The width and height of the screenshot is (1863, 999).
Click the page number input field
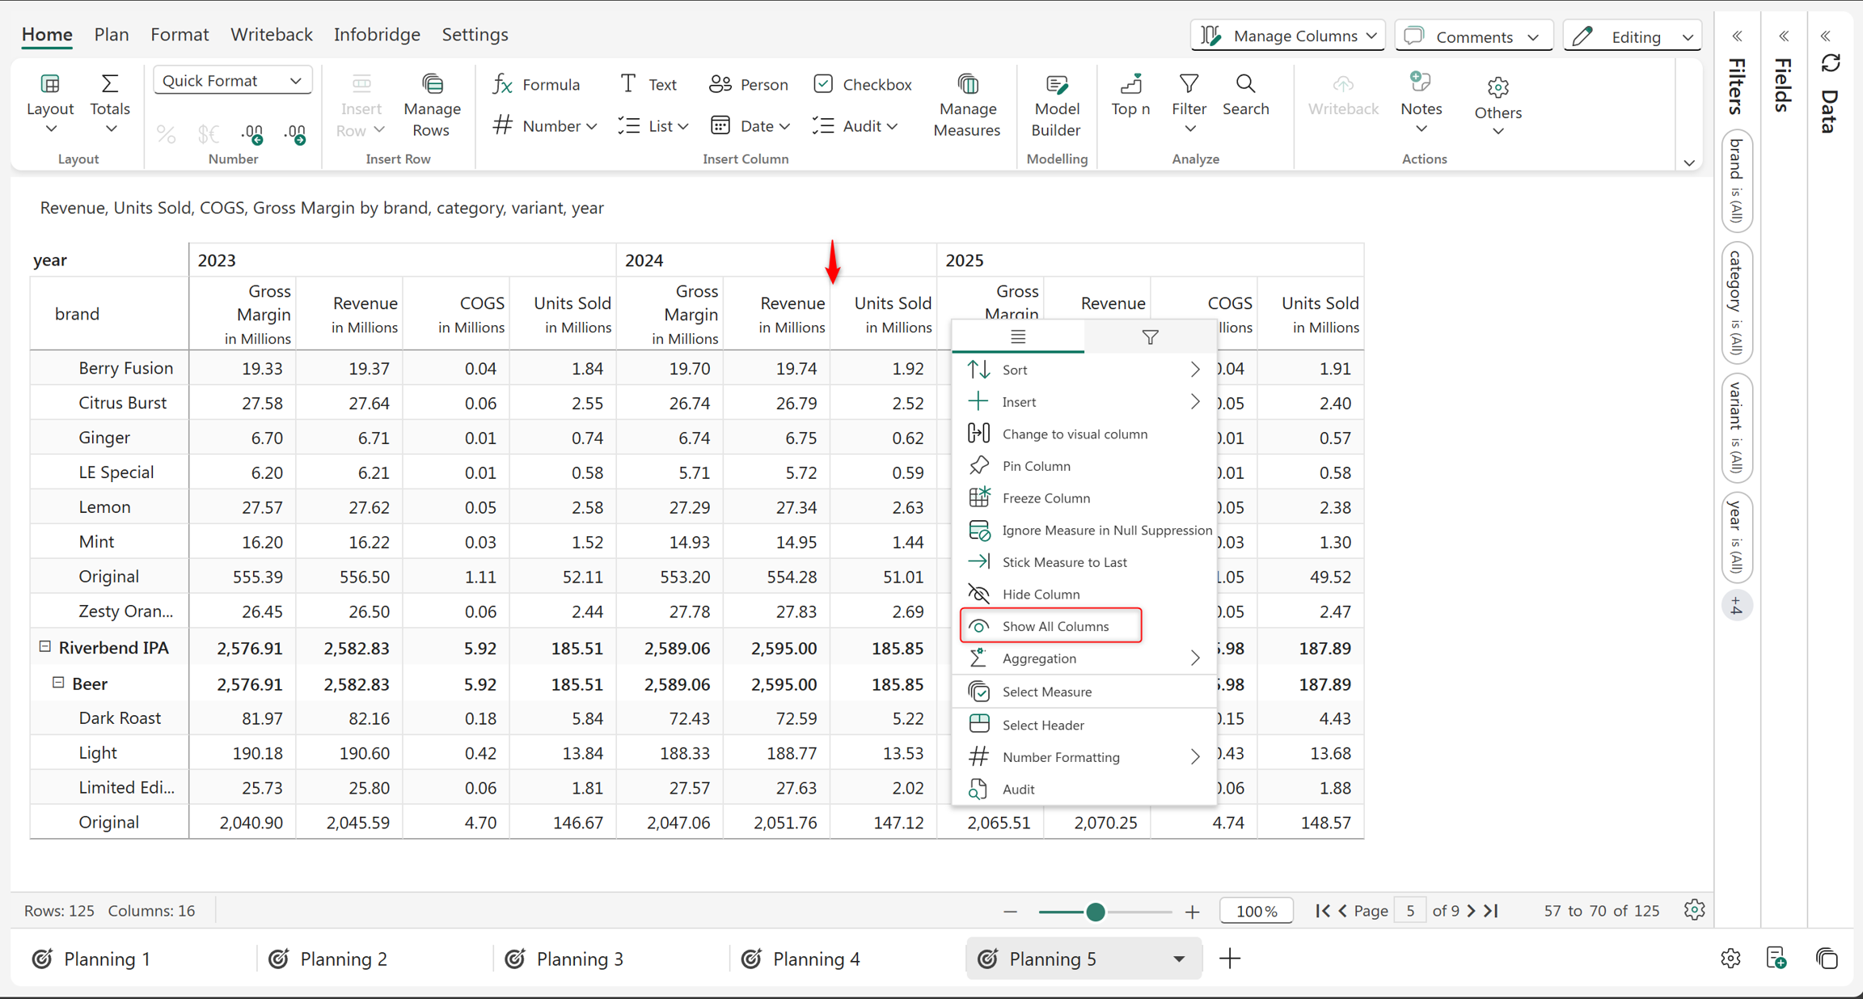[1410, 911]
